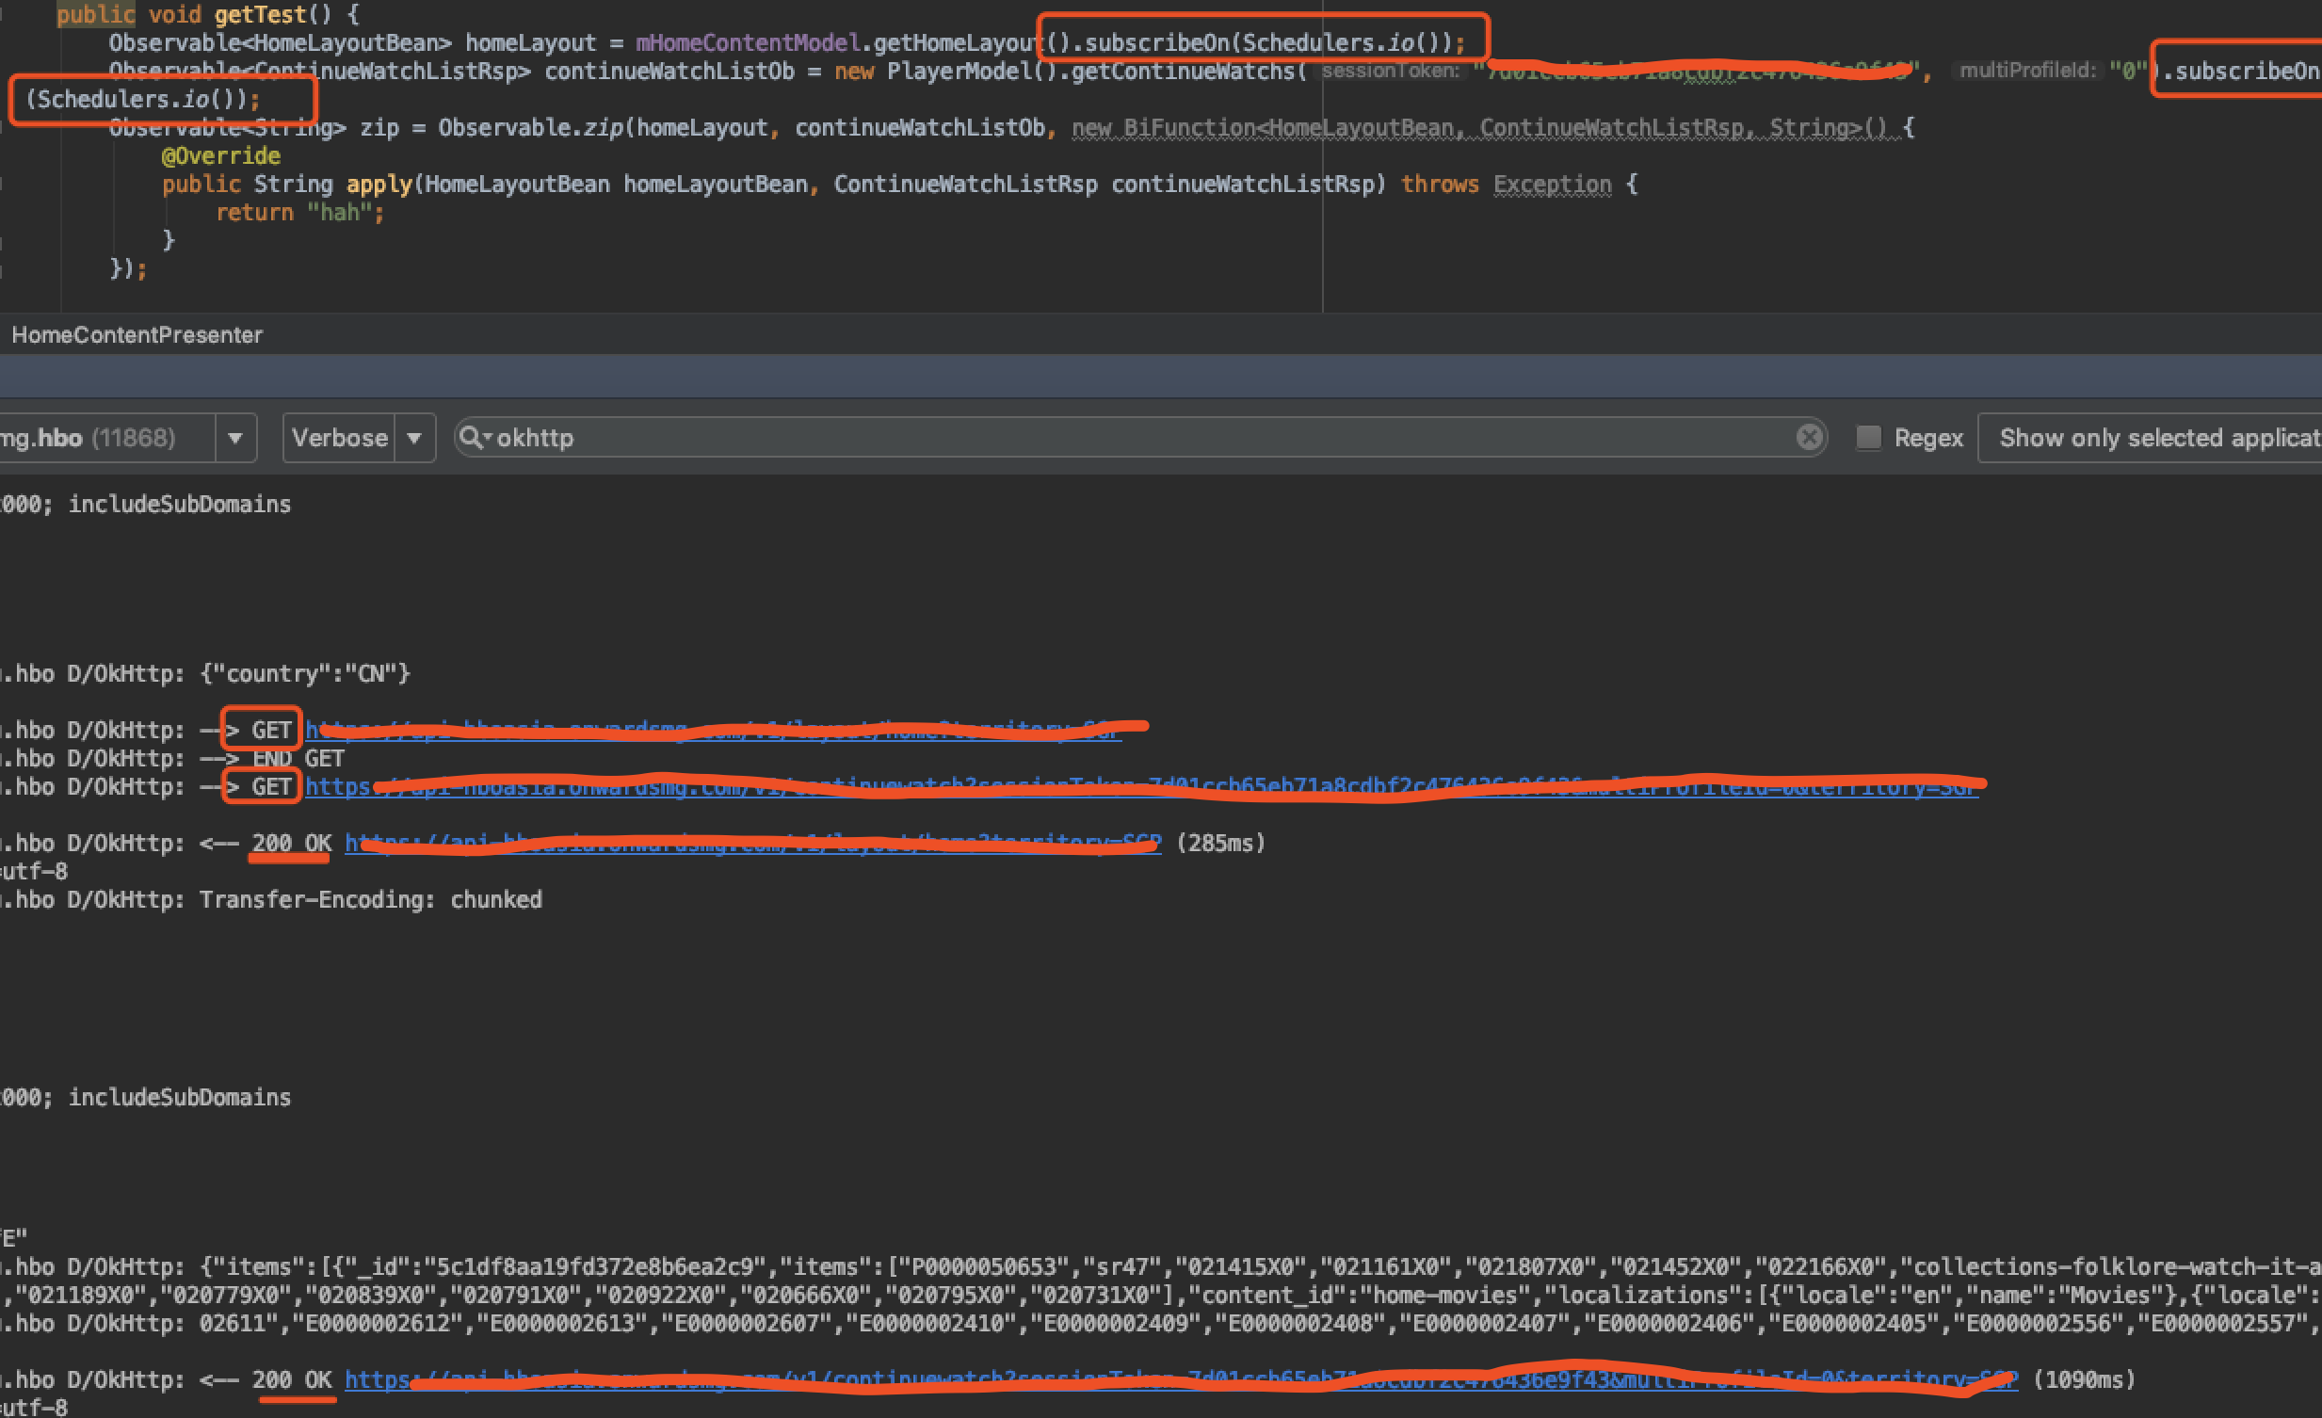The image size is (2322, 1418).
Task: Click inside the okhttp logcat search field
Action: click(1131, 437)
